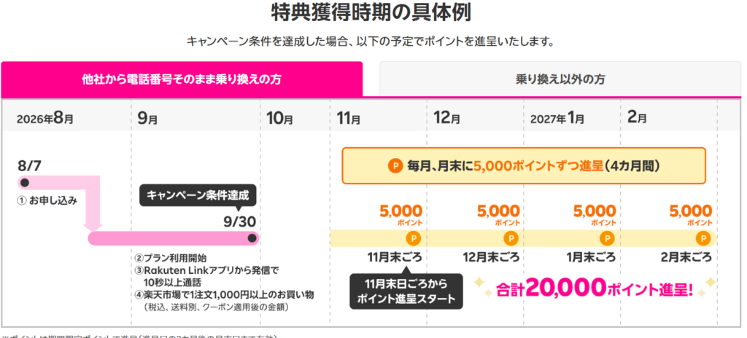Click the P coin above 2月末ごろ

[703, 238]
